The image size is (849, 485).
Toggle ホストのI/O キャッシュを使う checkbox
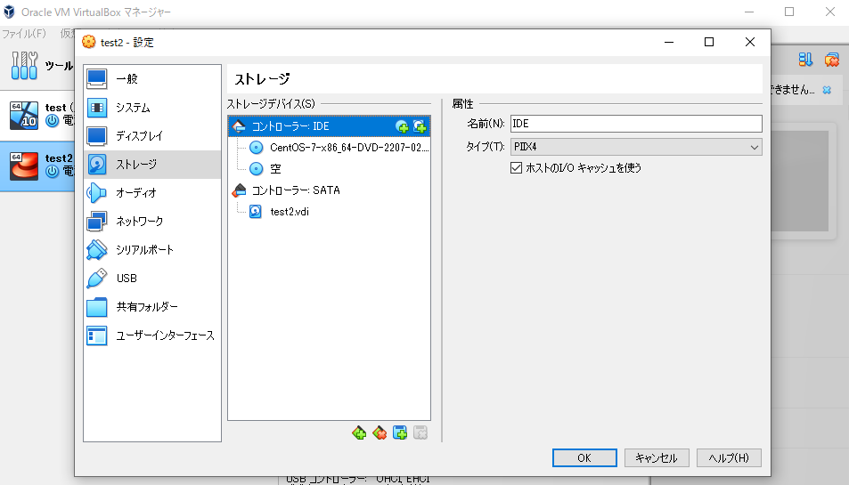click(x=516, y=168)
